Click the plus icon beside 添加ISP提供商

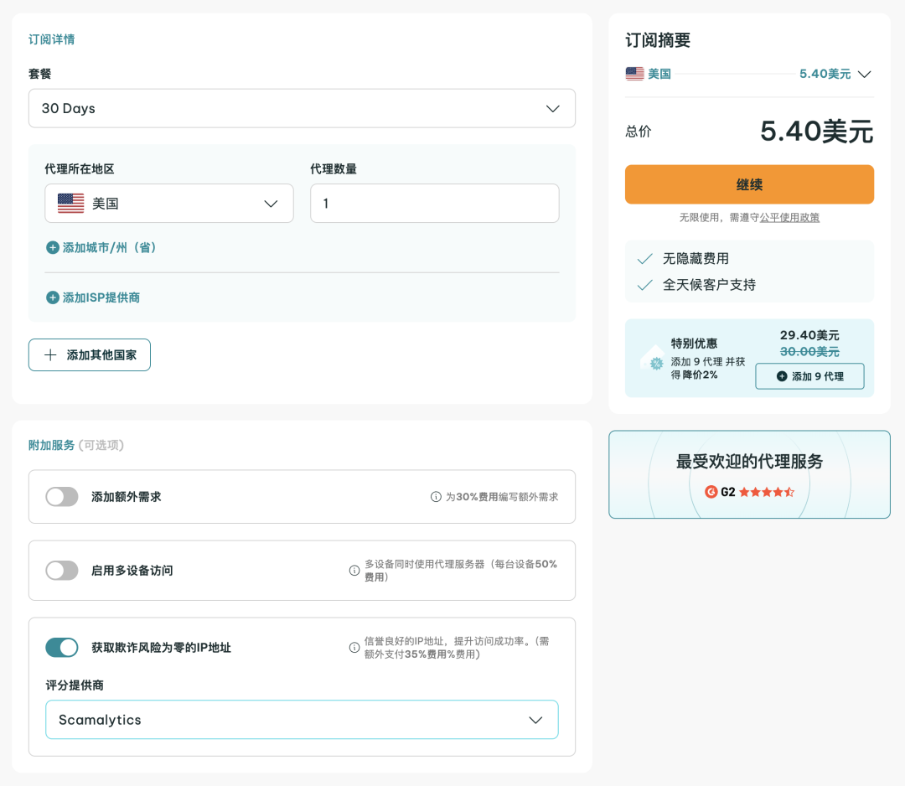53,297
